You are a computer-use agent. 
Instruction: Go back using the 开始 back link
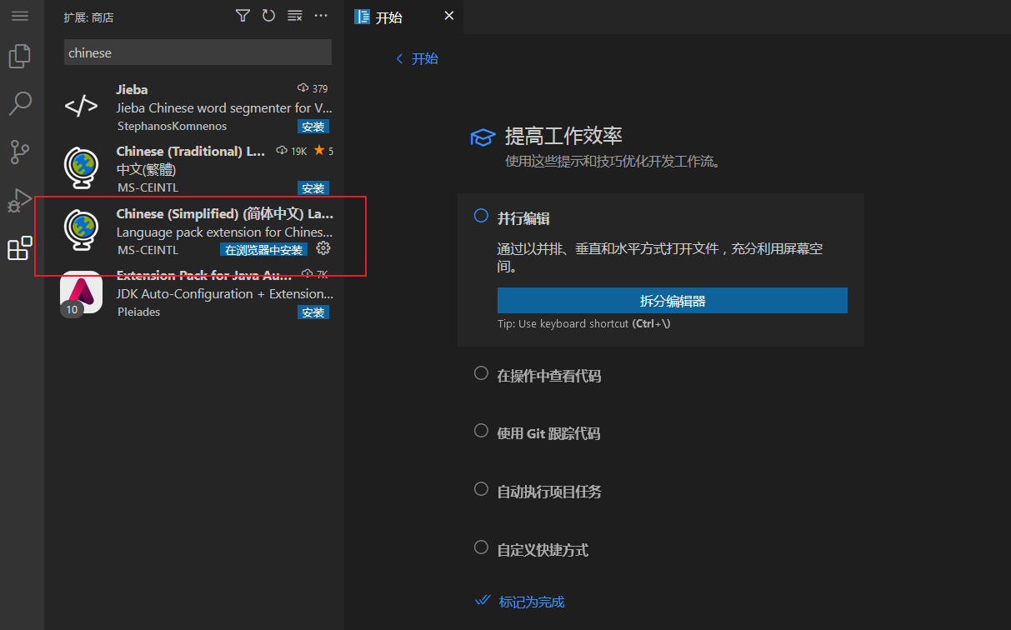pyautogui.click(x=417, y=58)
